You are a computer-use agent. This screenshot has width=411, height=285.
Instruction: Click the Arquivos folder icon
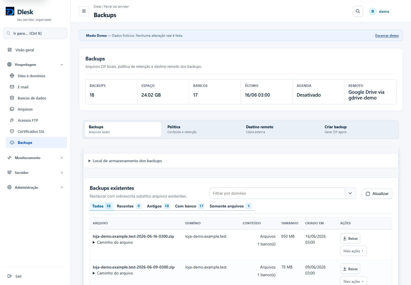tap(12, 109)
